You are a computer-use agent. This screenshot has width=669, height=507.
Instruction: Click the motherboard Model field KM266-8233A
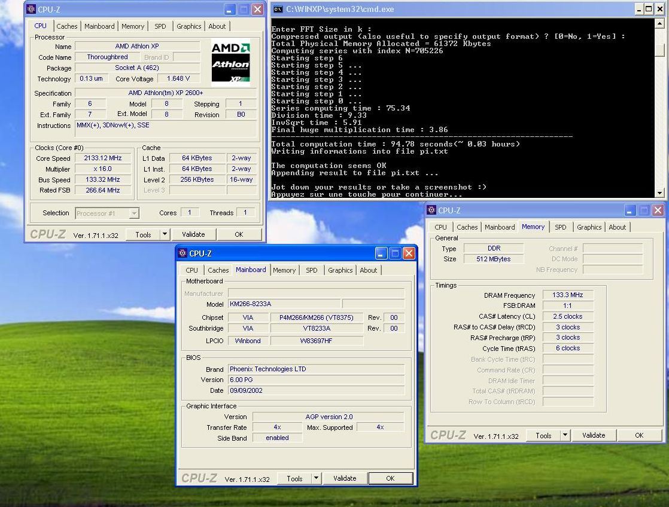click(285, 304)
